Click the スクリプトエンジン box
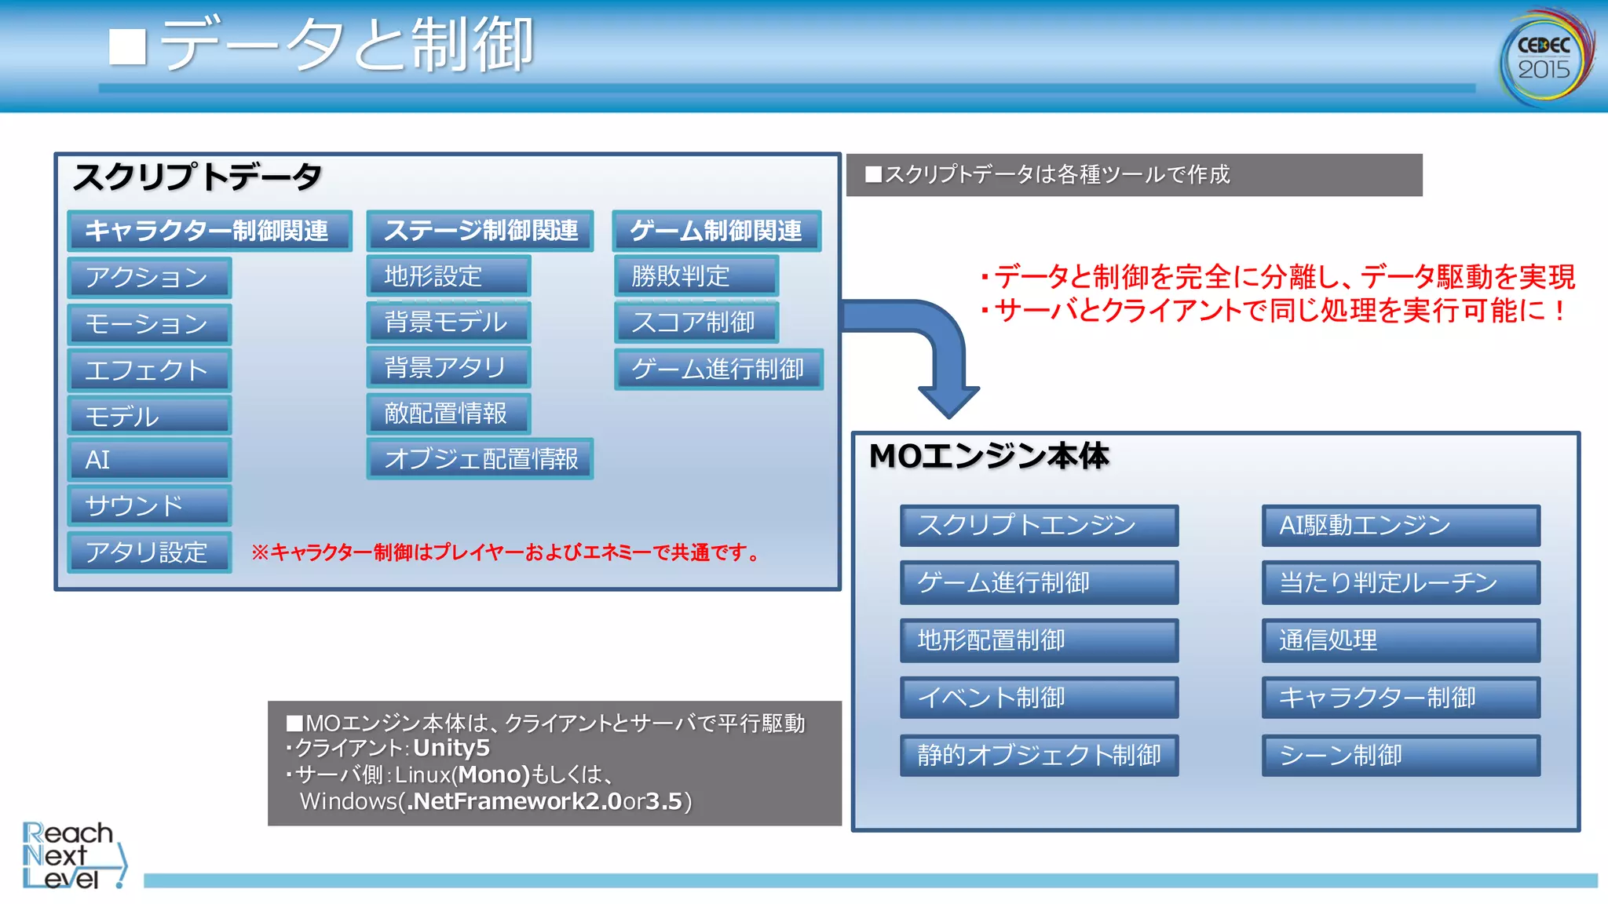This screenshot has height=904, width=1608. 1039,526
